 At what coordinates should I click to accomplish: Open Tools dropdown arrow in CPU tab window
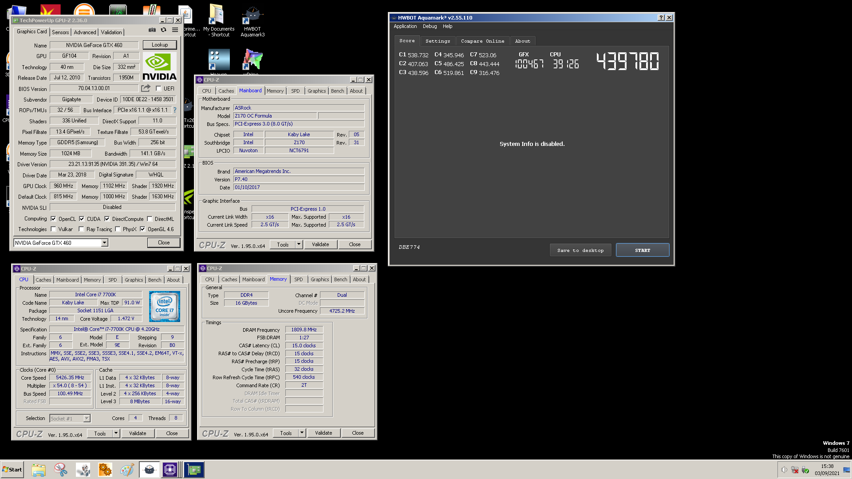(x=116, y=433)
